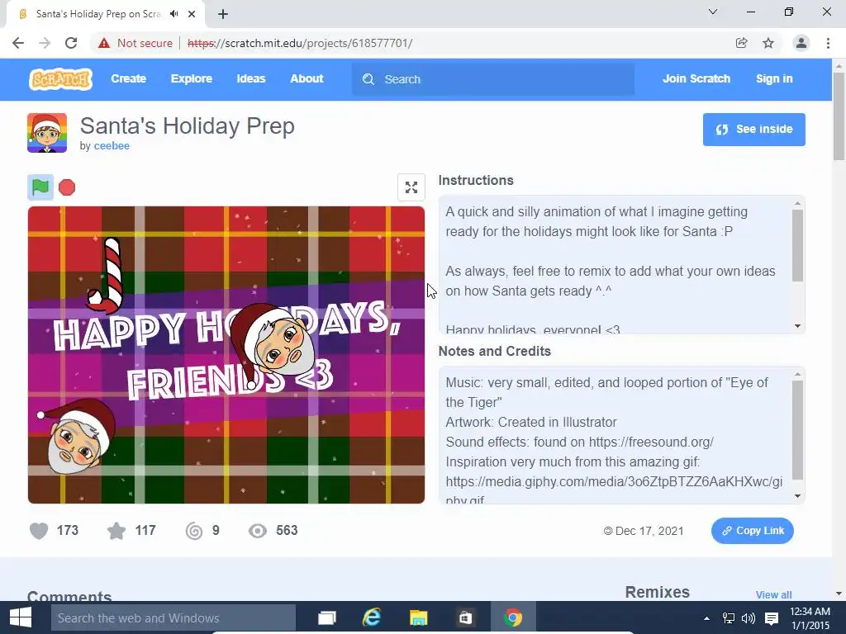Image resolution: width=846 pixels, height=634 pixels.
Task: Open the Chrome three-dot menu
Action: pyautogui.click(x=828, y=43)
